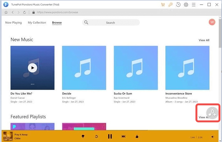Open artist Muscadine Bloodline
The image size is (222, 142).
click(176, 98)
